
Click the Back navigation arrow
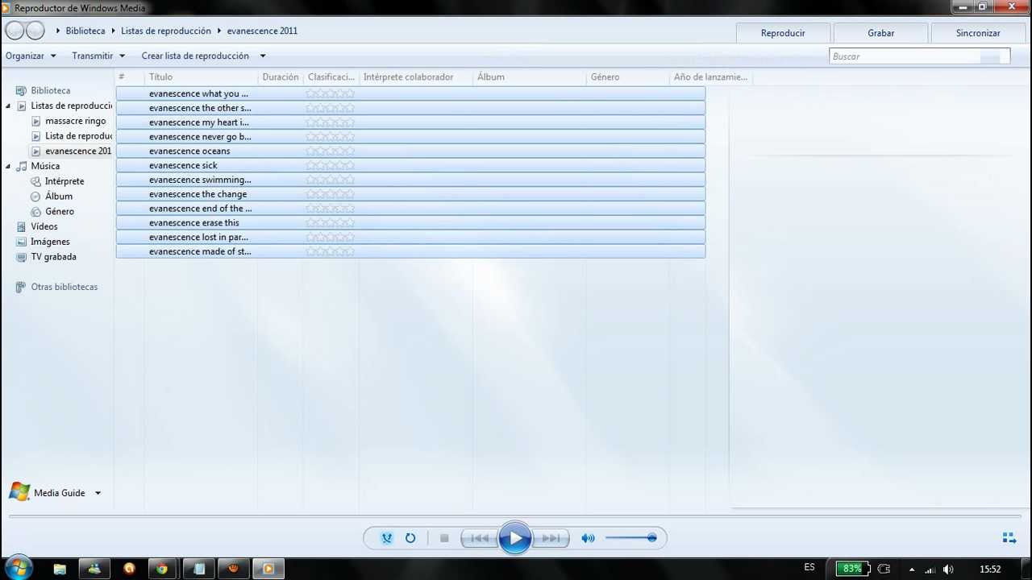(15, 31)
